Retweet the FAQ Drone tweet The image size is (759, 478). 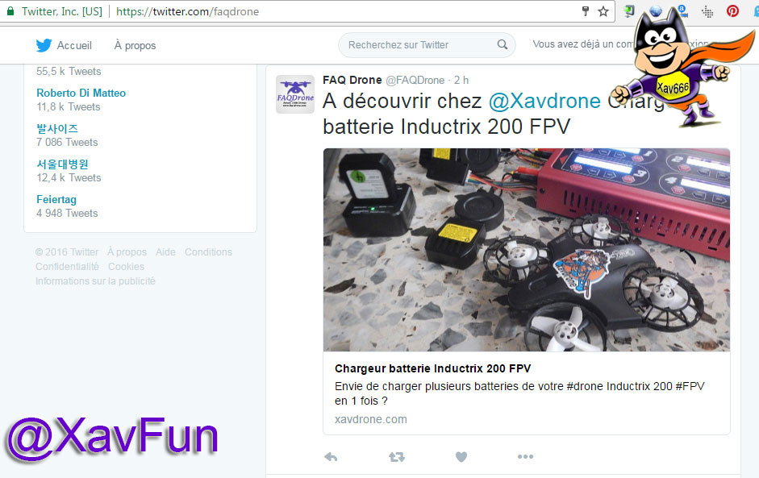pyautogui.click(x=397, y=457)
